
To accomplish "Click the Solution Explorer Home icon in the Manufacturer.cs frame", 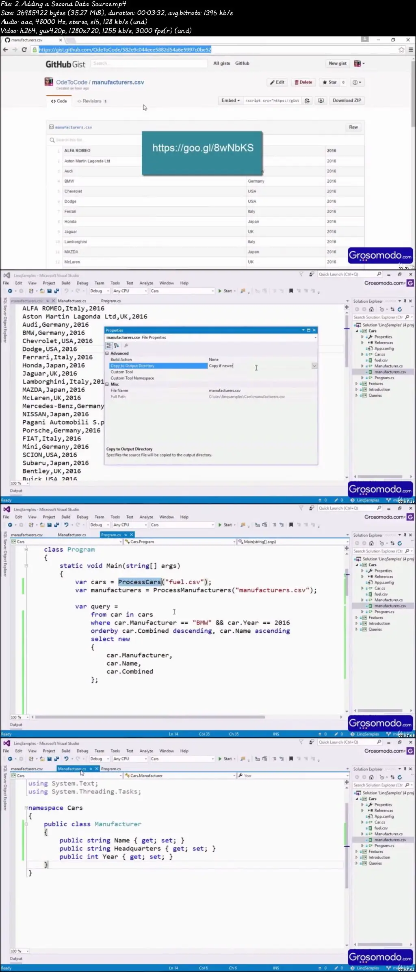I will 371,777.
